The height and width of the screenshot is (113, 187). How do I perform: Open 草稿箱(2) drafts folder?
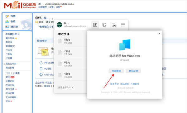pyautogui.click(x=10, y=46)
